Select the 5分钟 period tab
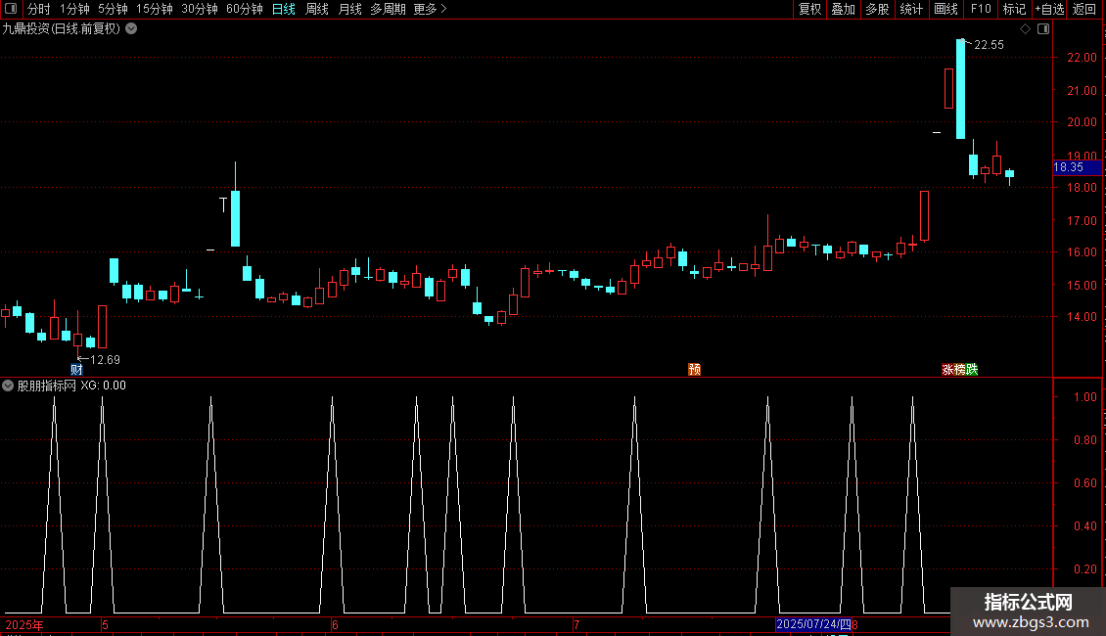The height and width of the screenshot is (636, 1106). [x=113, y=9]
